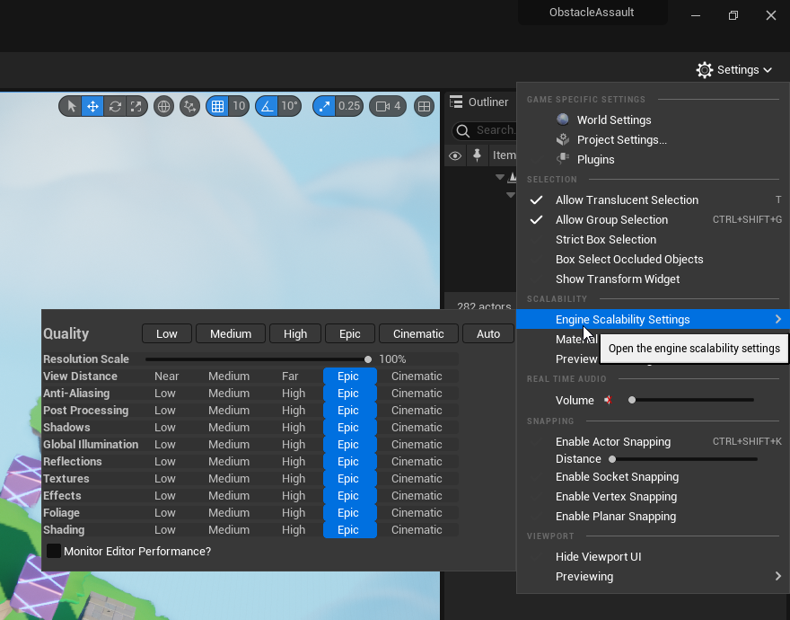Set overall Quality to Cinematic
Viewport: 790px width, 620px height.
click(418, 333)
